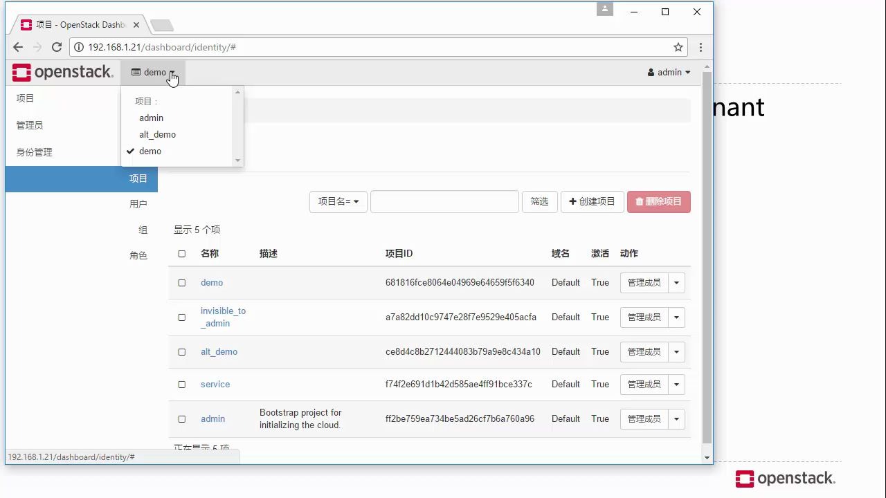Click the browser forward arrow
The image size is (886, 498).
click(x=37, y=47)
